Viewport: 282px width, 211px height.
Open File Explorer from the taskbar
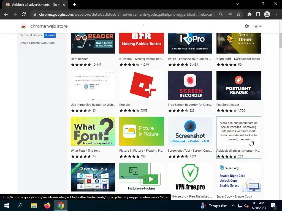[x=34, y=206]
